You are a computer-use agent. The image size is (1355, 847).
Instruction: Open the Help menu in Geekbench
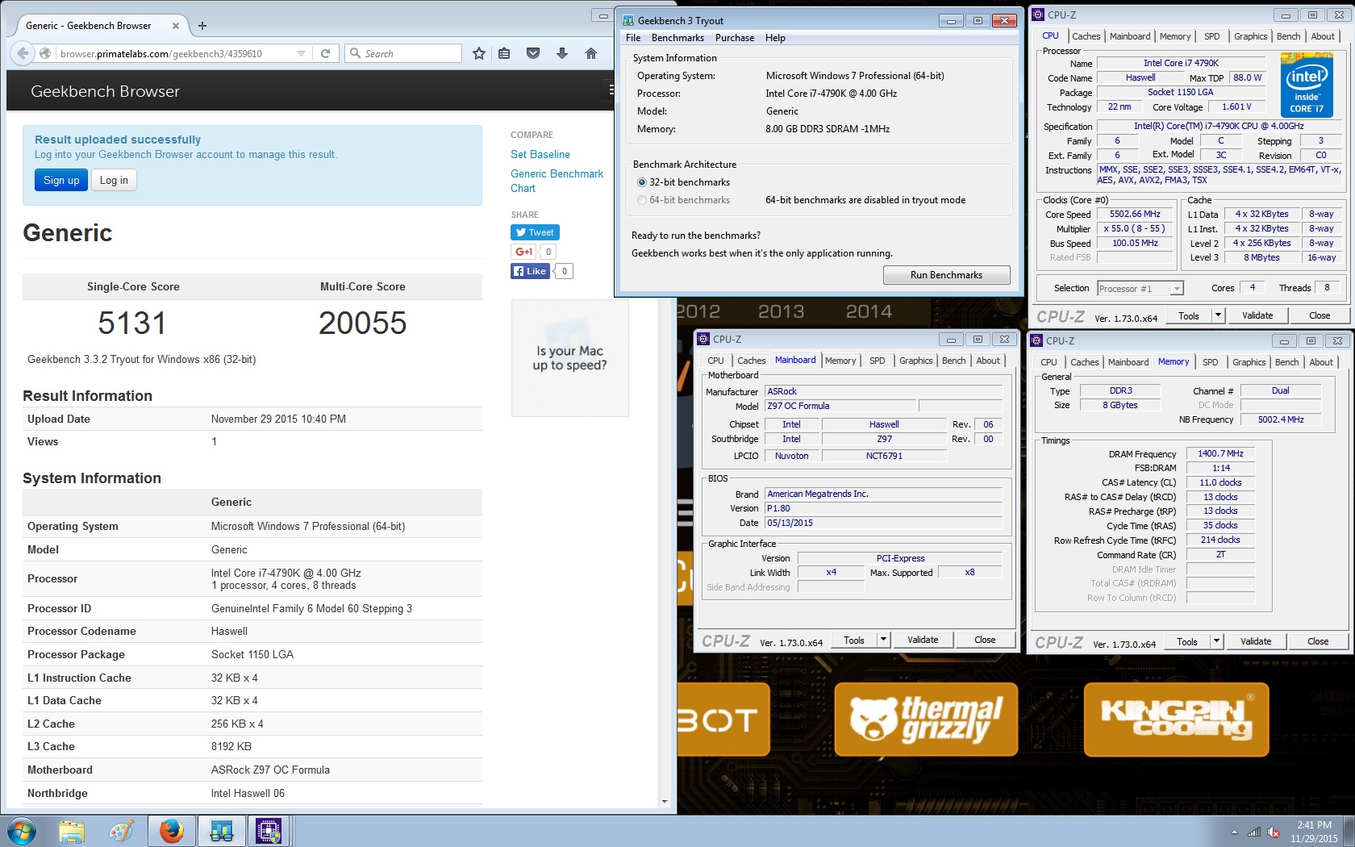[775, 38]
